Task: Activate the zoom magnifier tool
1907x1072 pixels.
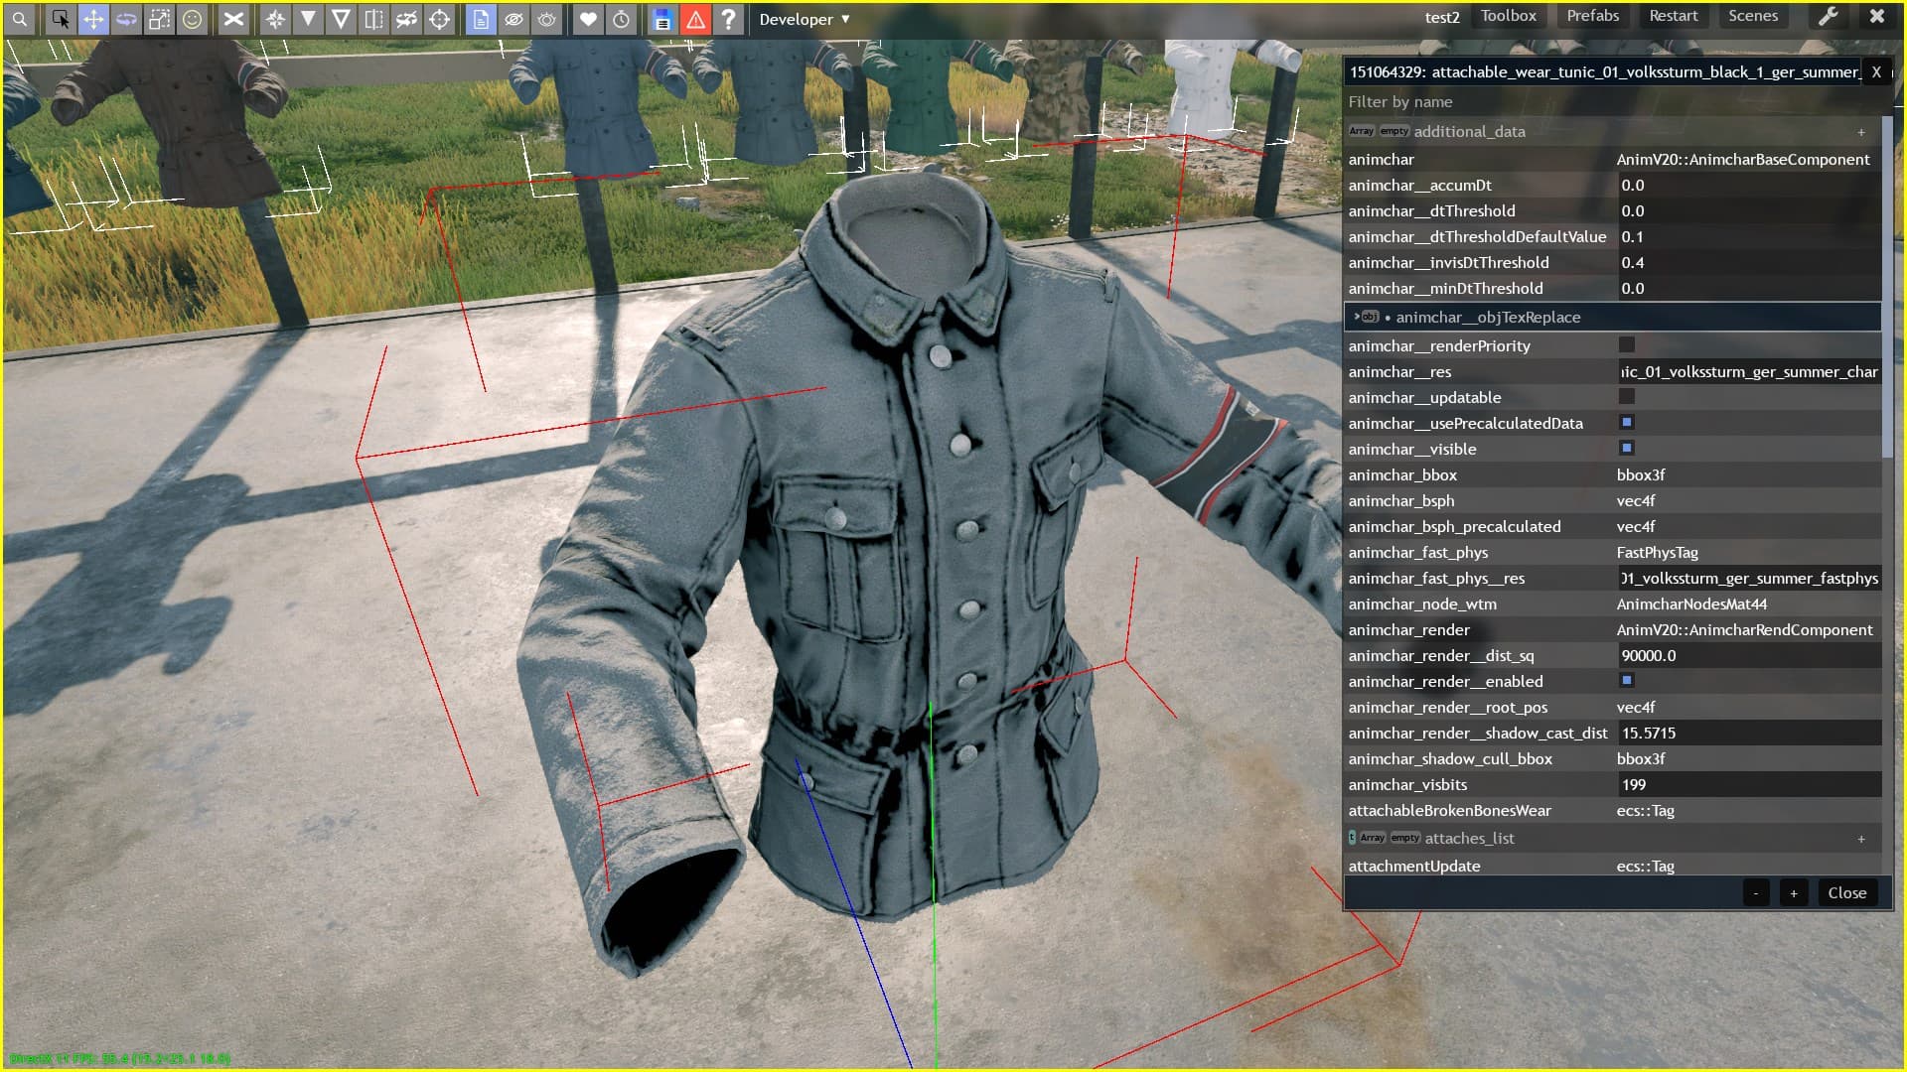Action: [19, 18]
